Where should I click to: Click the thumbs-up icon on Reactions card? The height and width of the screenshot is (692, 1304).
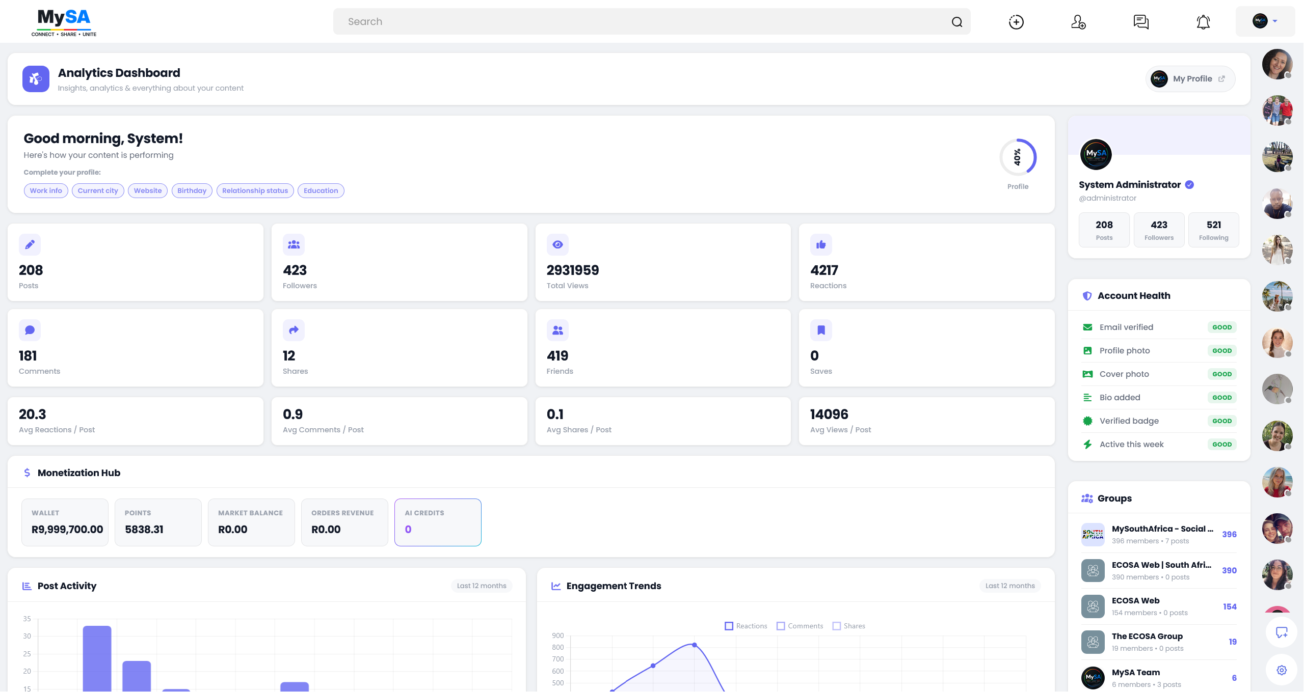821,244
